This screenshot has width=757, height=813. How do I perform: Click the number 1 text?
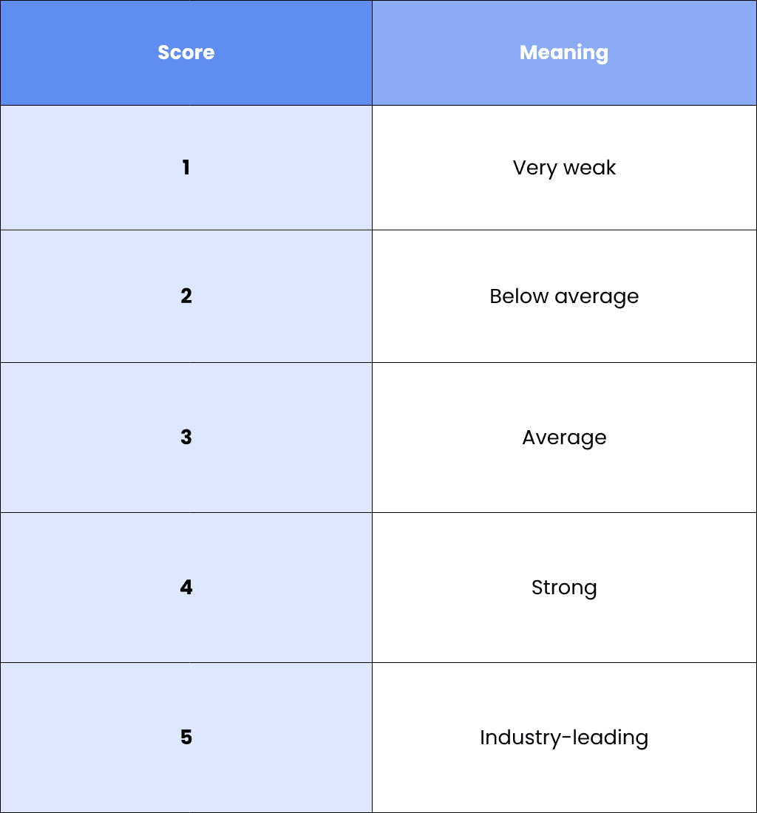click(x=186, y=168)
